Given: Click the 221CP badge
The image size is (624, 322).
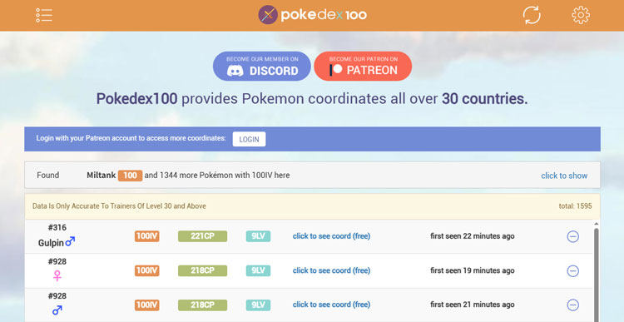Looking at the screenshot, I should click(202, 236).
